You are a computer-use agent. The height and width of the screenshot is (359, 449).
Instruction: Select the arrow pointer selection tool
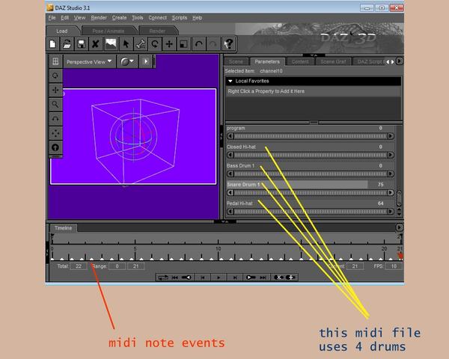(126, 44)
